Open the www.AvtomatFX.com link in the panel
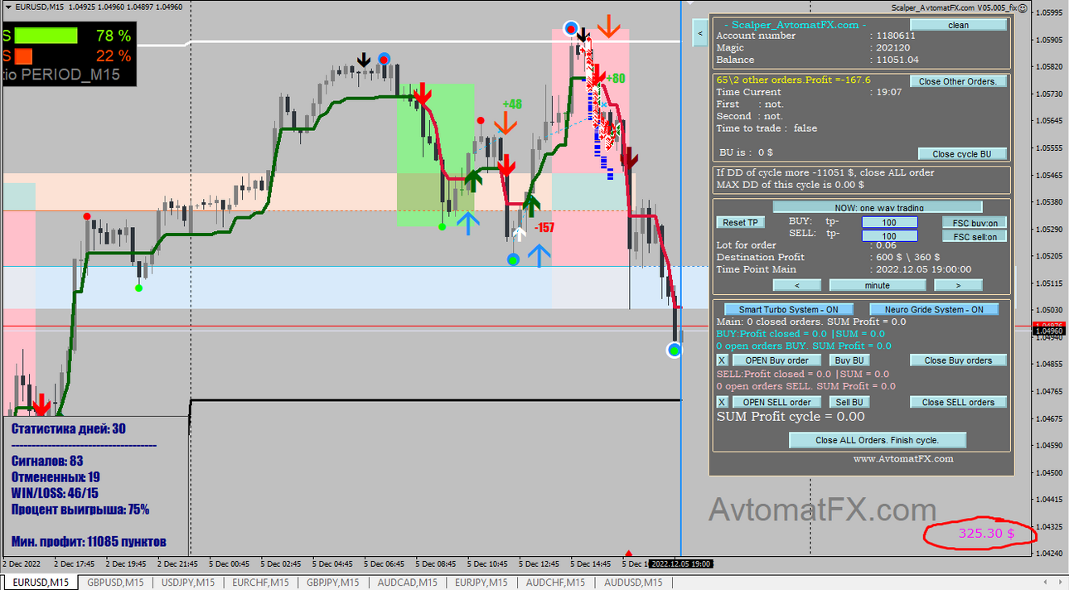The image size is (1069, 590). click(902, 458)
